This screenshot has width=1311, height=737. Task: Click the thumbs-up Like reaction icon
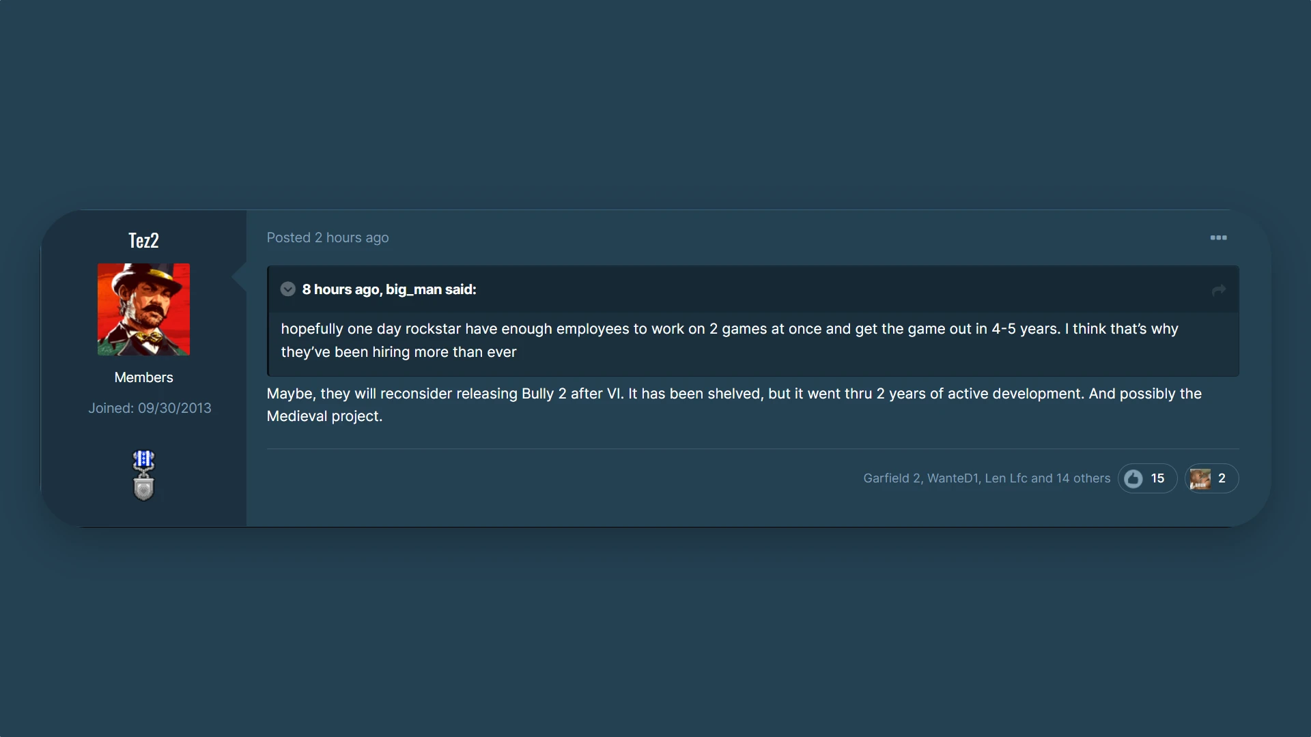(1133, 478)
